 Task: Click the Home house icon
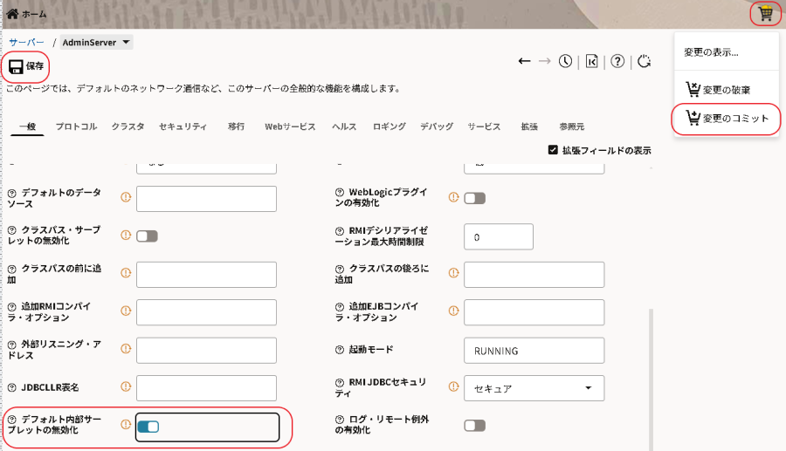(x=12, y=14)
